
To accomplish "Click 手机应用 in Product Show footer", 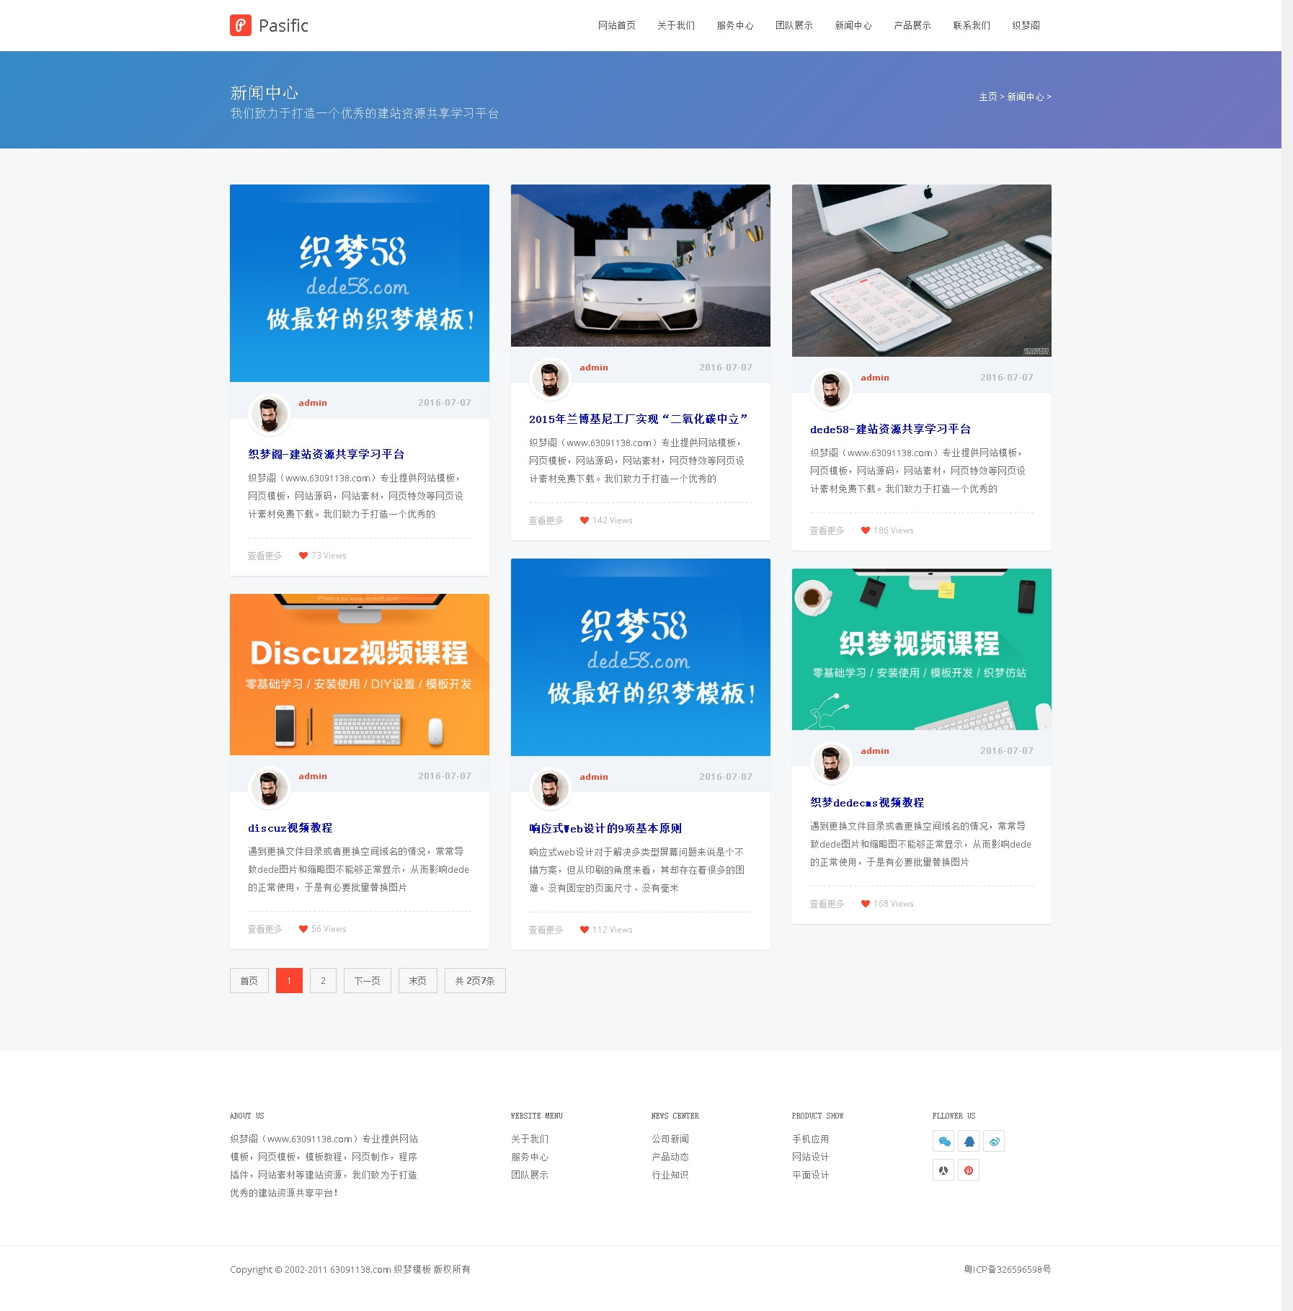I will (x=810, y=1139).
